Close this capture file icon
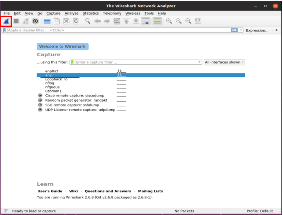The width and height of the screenshot is (283, 215). (66, 21)
